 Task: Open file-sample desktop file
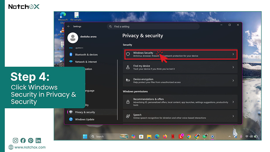76,16
